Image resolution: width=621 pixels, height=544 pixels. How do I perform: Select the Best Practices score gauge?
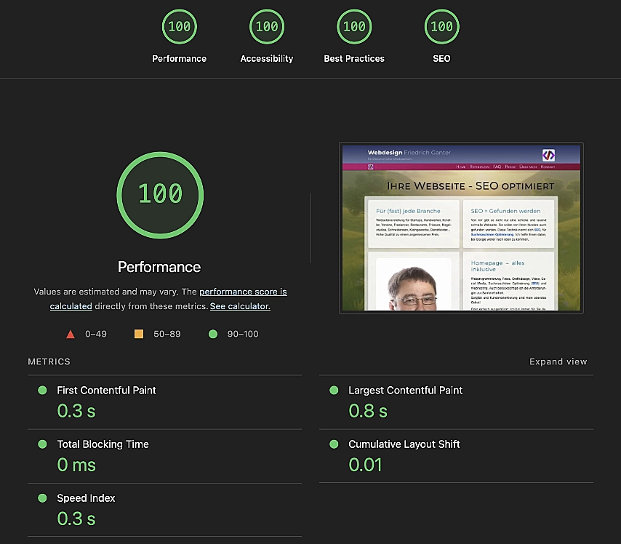[354, 27]
